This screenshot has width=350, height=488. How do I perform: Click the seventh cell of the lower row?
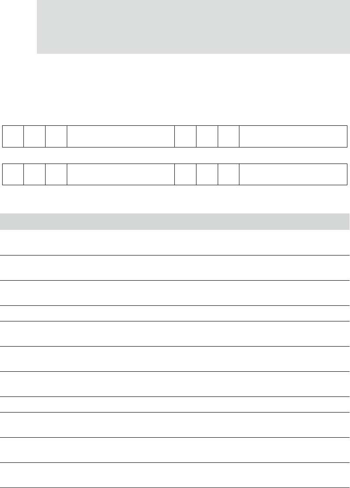tap(229, 174)
